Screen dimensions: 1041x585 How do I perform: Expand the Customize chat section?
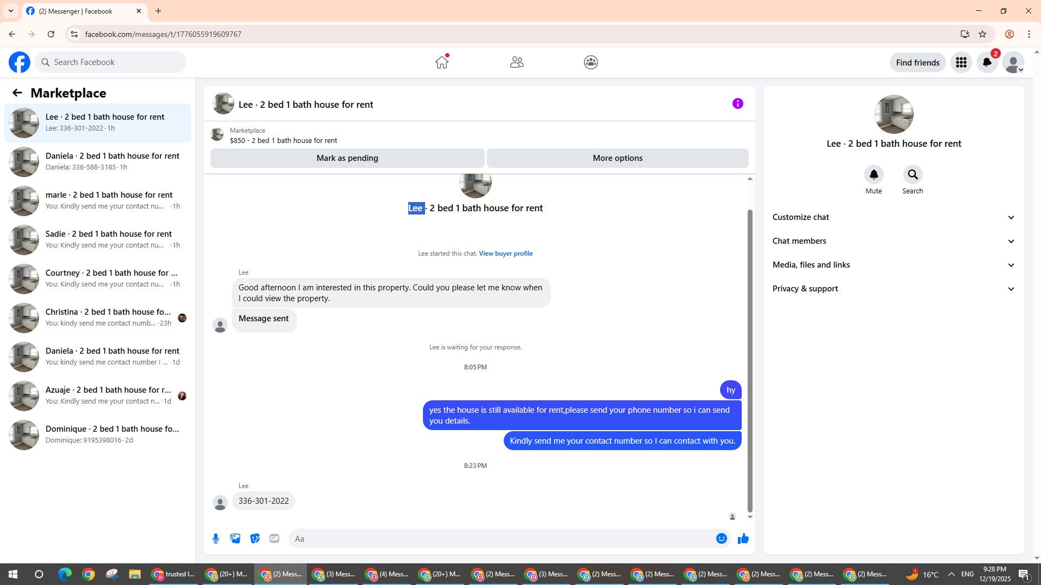coord(894,217)
